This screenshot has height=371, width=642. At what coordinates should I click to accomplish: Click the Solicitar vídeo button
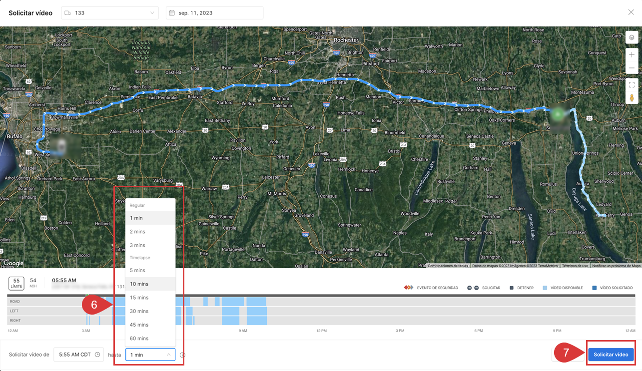[x=611, y=355]
